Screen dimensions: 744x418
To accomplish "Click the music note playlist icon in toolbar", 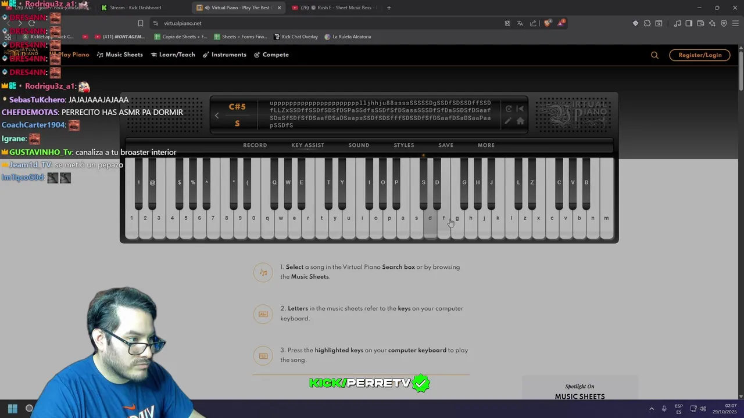I will [x=677, y=23].
